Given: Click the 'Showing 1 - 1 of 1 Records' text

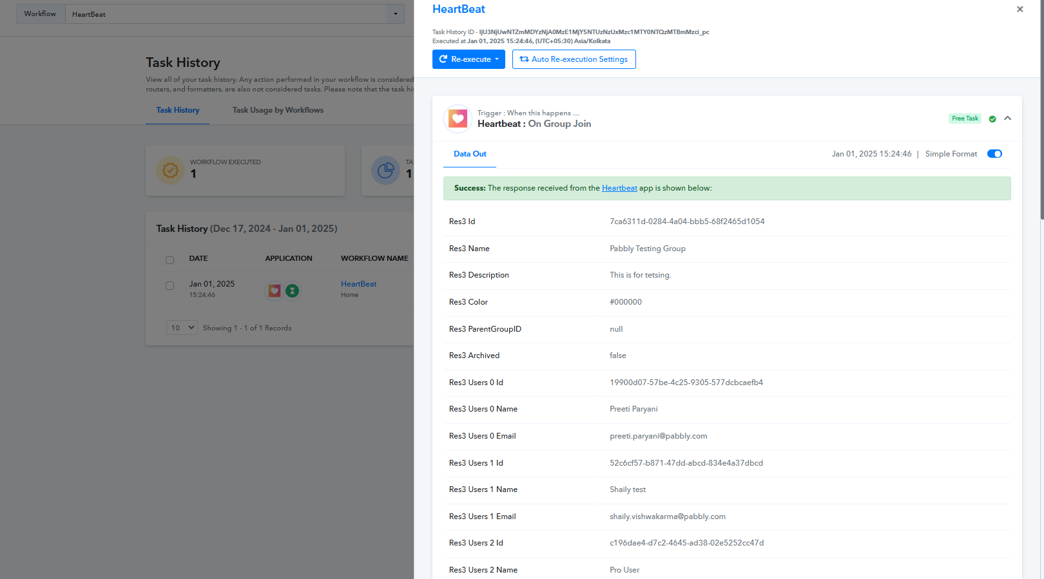Looking at the screenshot, I should (x=247, y=328).
